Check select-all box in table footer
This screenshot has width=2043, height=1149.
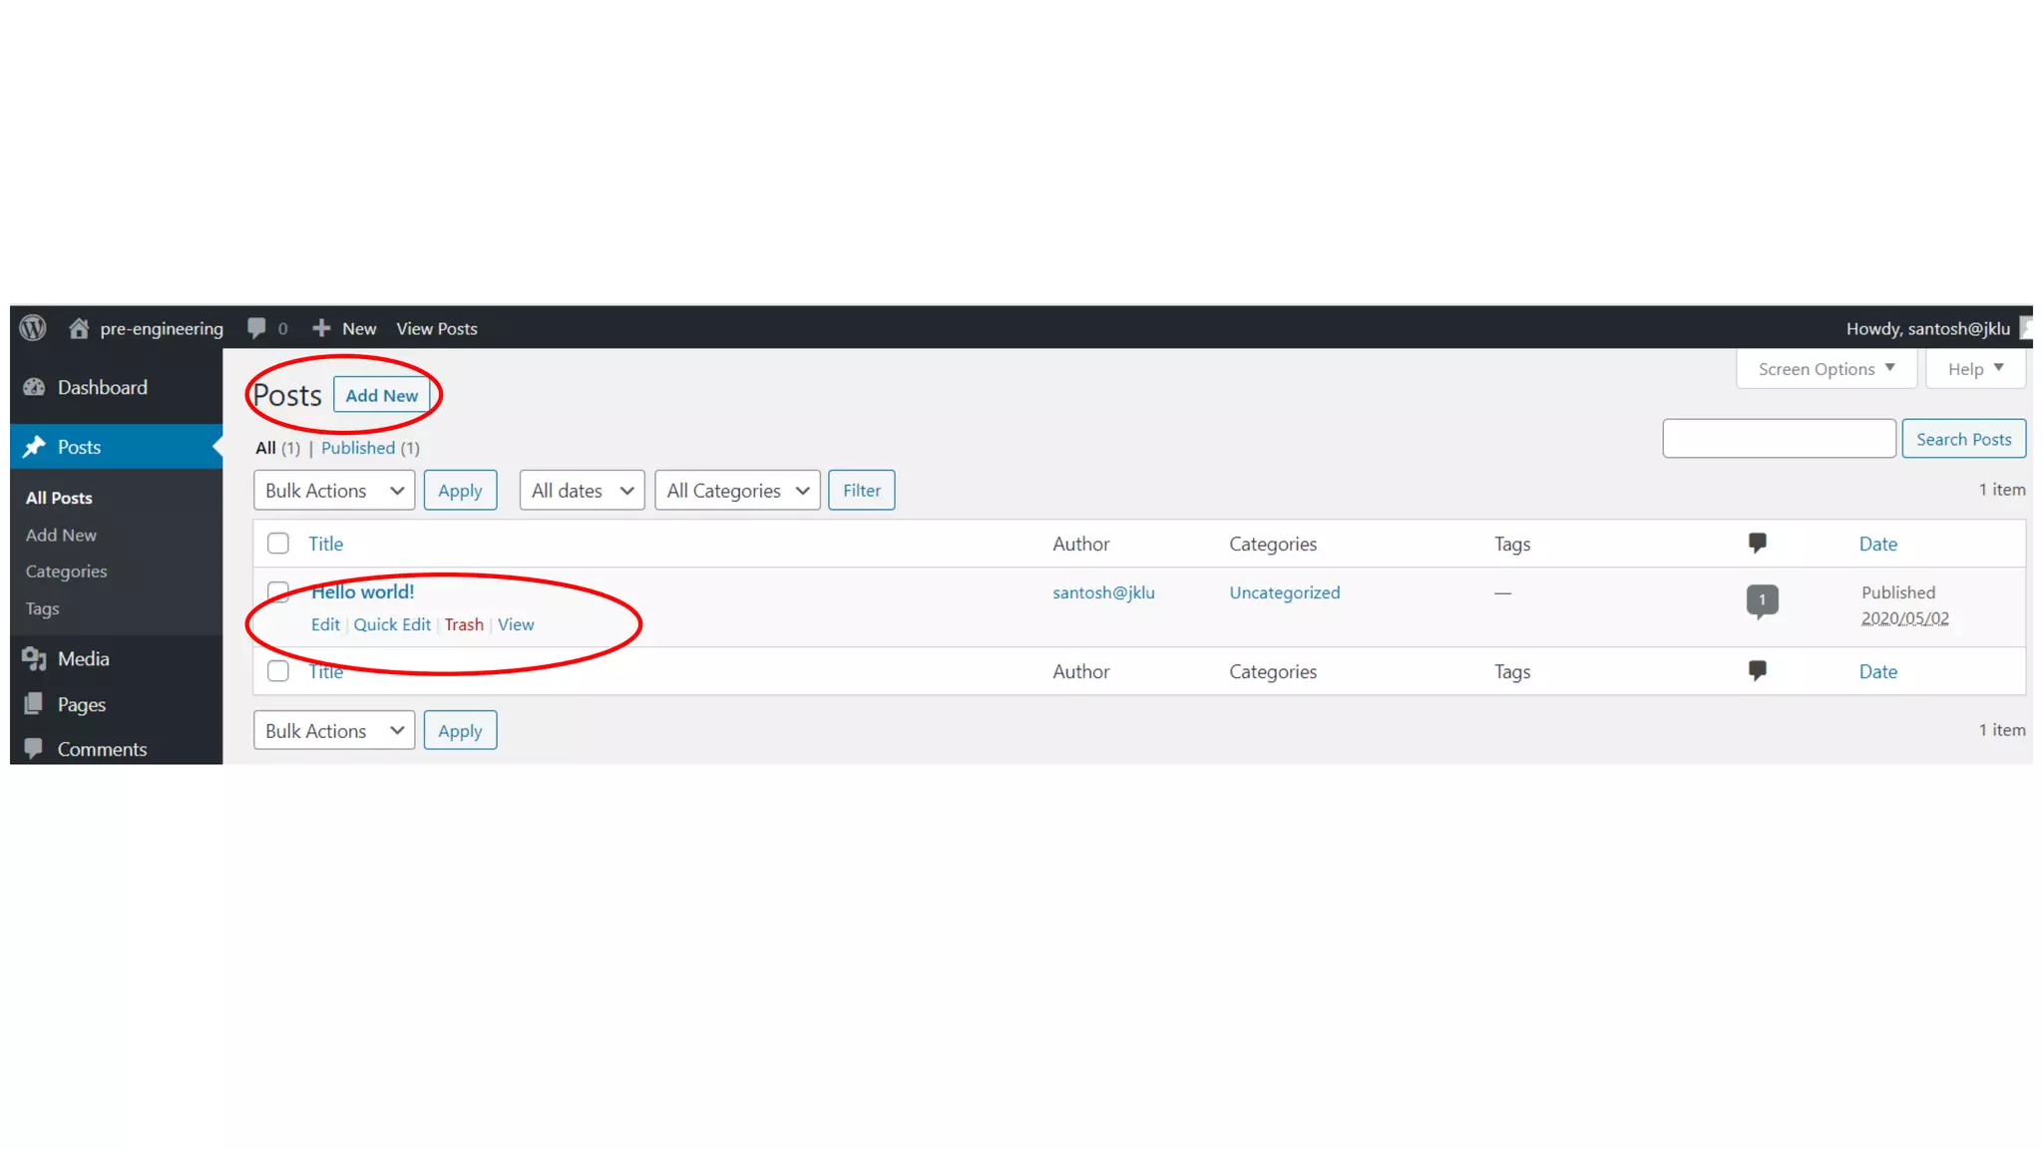[x=278, y=671]
